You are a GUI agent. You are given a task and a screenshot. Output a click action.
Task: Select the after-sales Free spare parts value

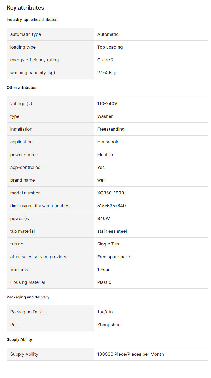114,257
